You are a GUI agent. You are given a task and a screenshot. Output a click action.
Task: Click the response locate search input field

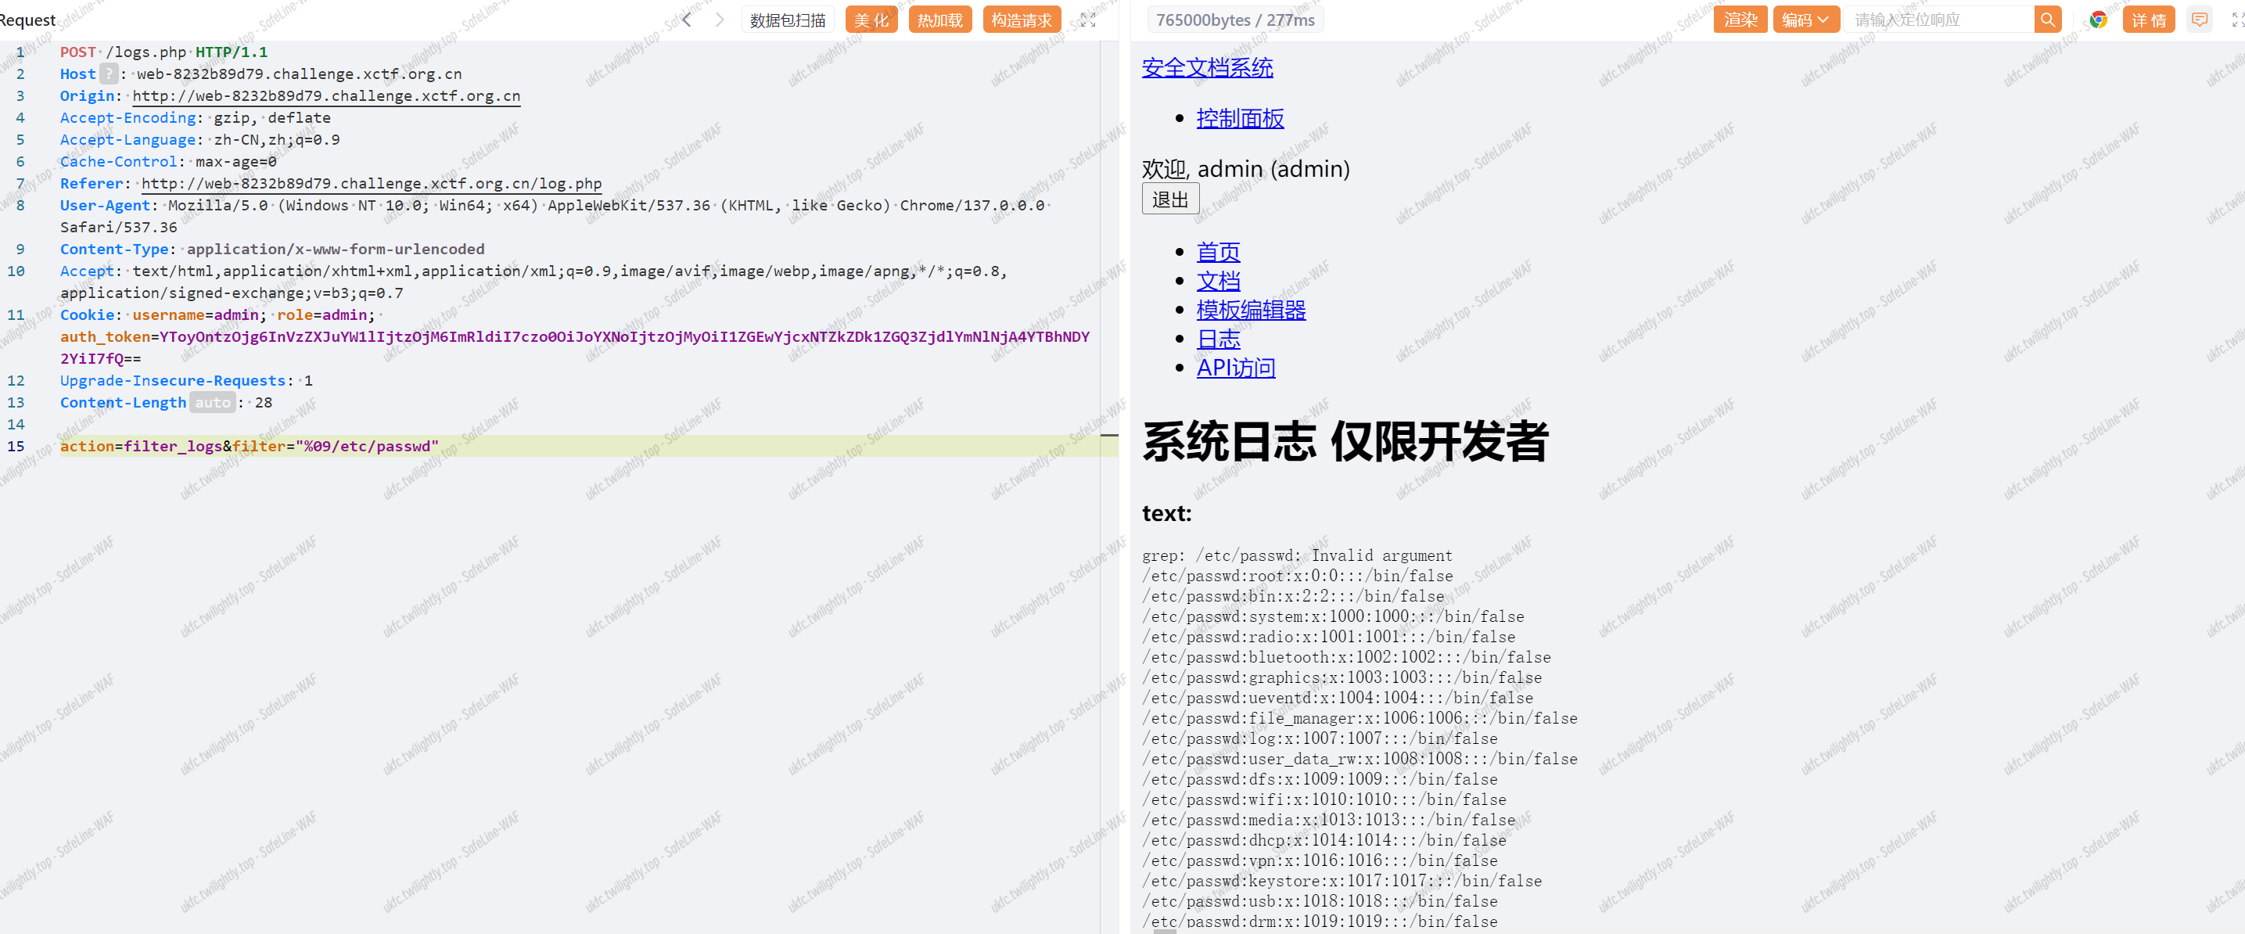coord(1938,20)
